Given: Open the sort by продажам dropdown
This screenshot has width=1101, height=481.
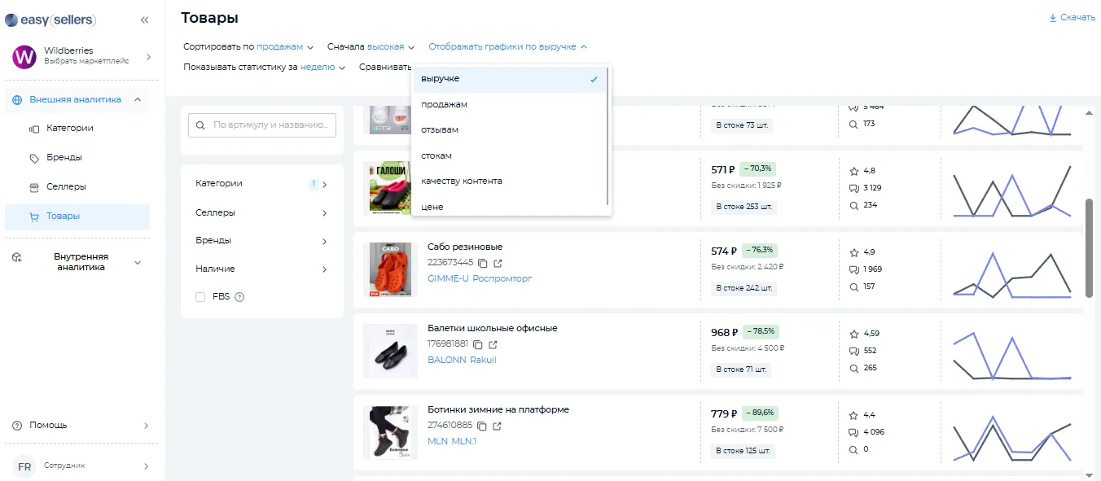Looking at the screenshot, I should (284, 47).
